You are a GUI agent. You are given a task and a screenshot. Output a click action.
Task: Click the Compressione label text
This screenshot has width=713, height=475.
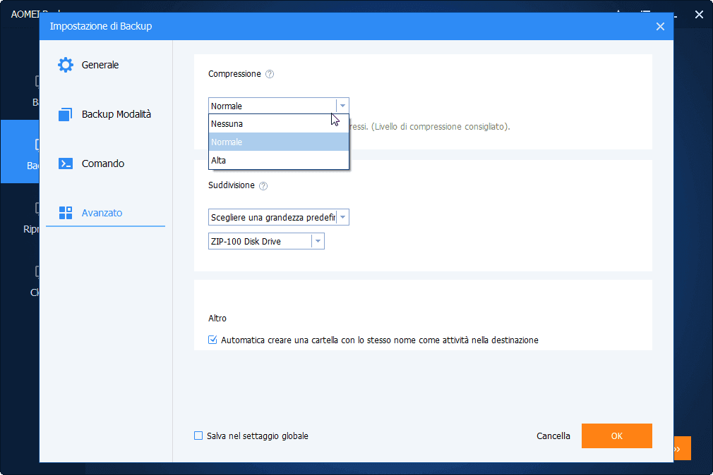234,74
